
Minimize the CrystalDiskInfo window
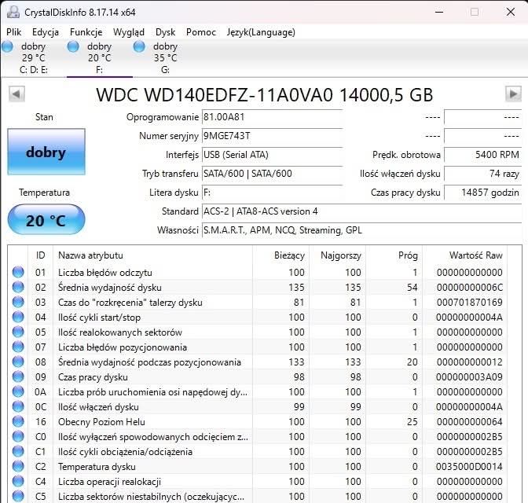click(x=439, y=12)
